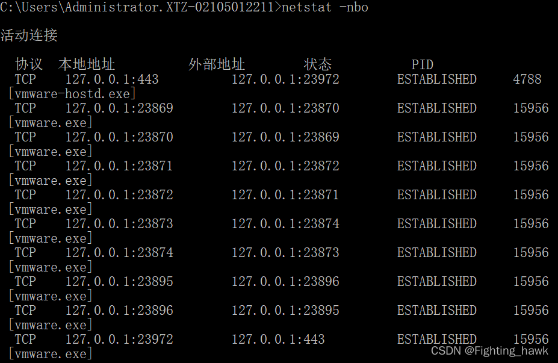Screen dimensions: 558x363
Task: Click 15956 in the local 127.0.0.1:23874 row
Action: click(530, 253)
